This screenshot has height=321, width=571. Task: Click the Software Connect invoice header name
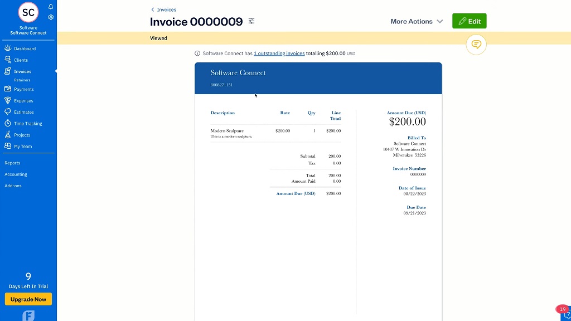point(238,73)
